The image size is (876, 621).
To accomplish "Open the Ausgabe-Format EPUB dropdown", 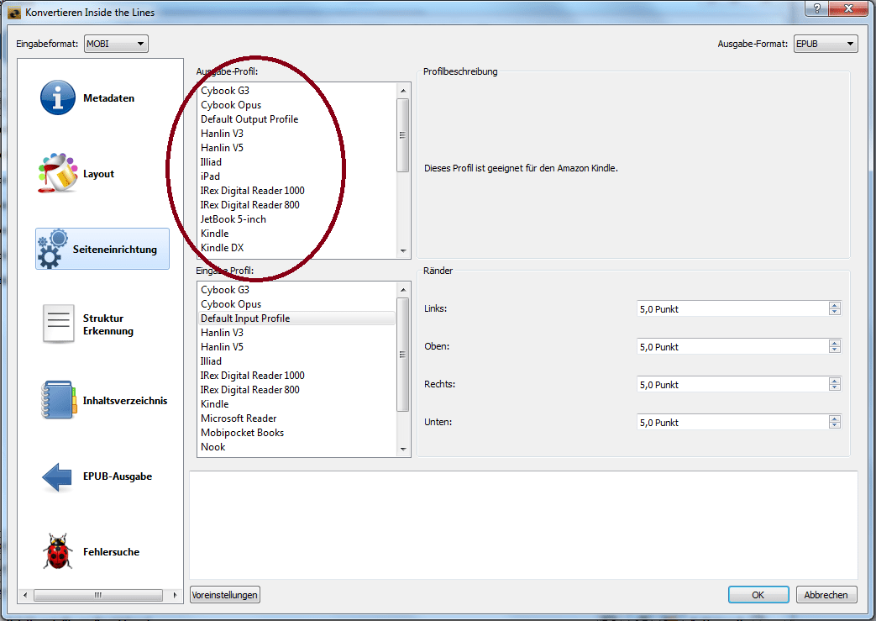I will point(826,44).
